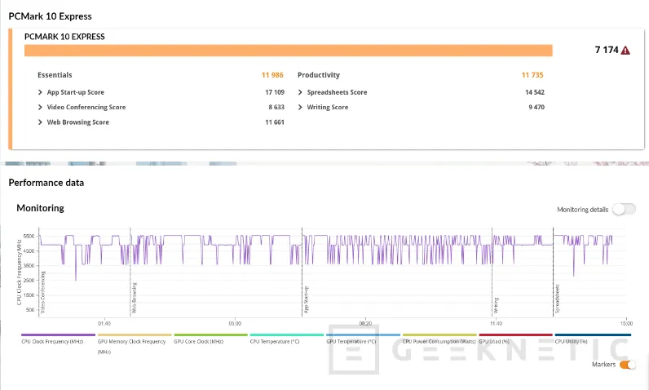Viewport: 649px width, 390px height.
Task: Click the Productivity heading
Action: pos(319,75)
